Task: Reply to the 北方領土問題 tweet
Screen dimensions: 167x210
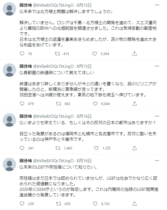Action: tap(22, 54)
